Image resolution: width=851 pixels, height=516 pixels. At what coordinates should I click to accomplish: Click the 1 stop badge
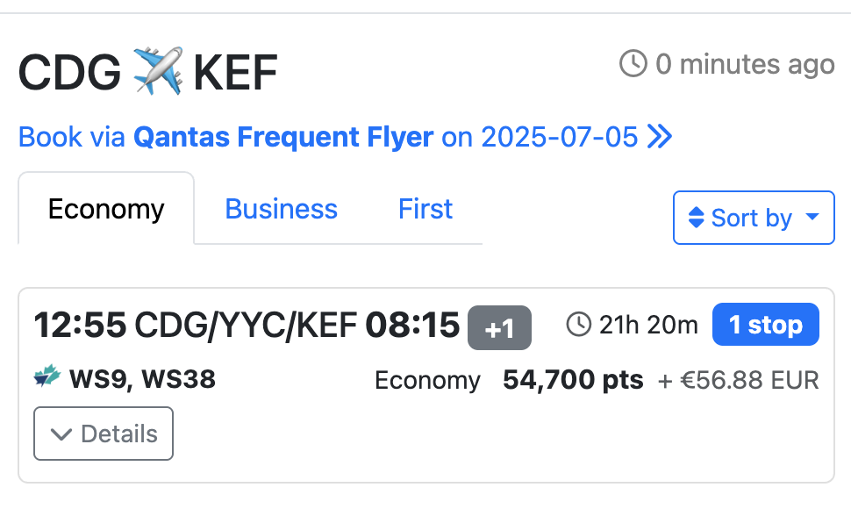point(765,325)
